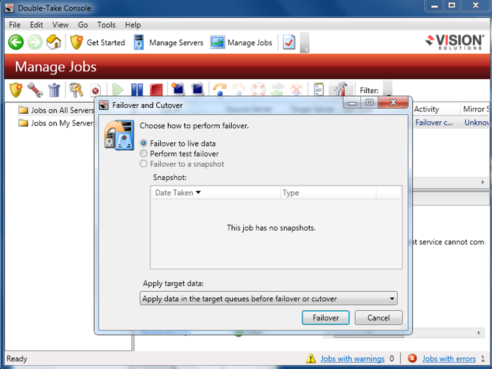Select Jobs on All Servers folder
This screenshot has height=369, width=492.
pyautogui.click(x=56, y=110)
